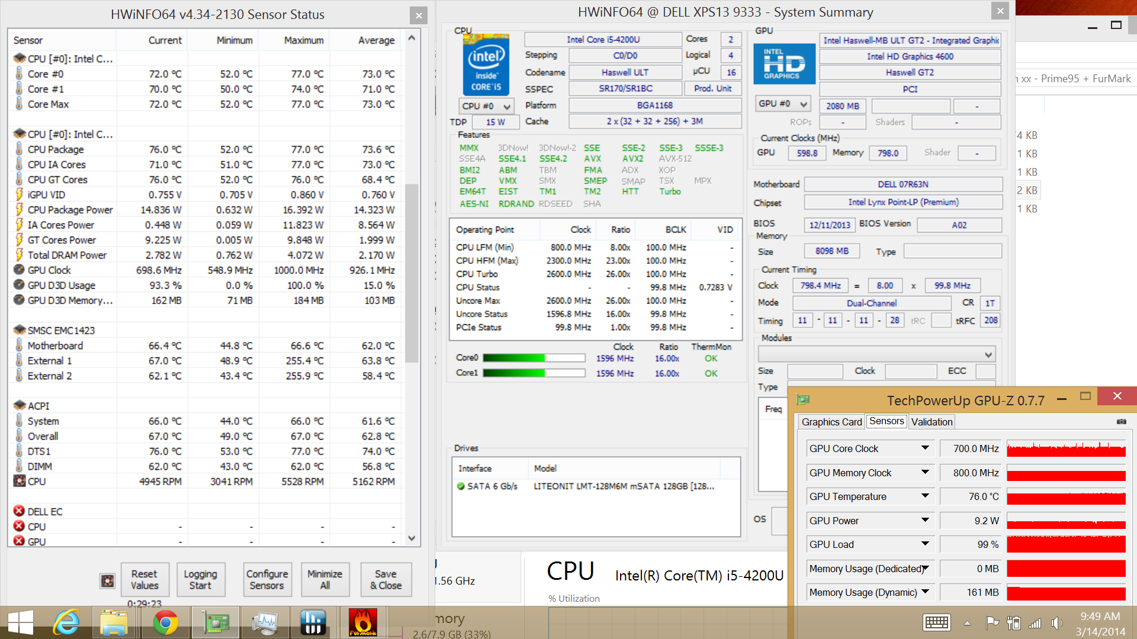Image resolution: width=1137 pixels, height=639 pixels.
Task: Expand the GPU #0 selector dropdown
Action: pos(803,104)
